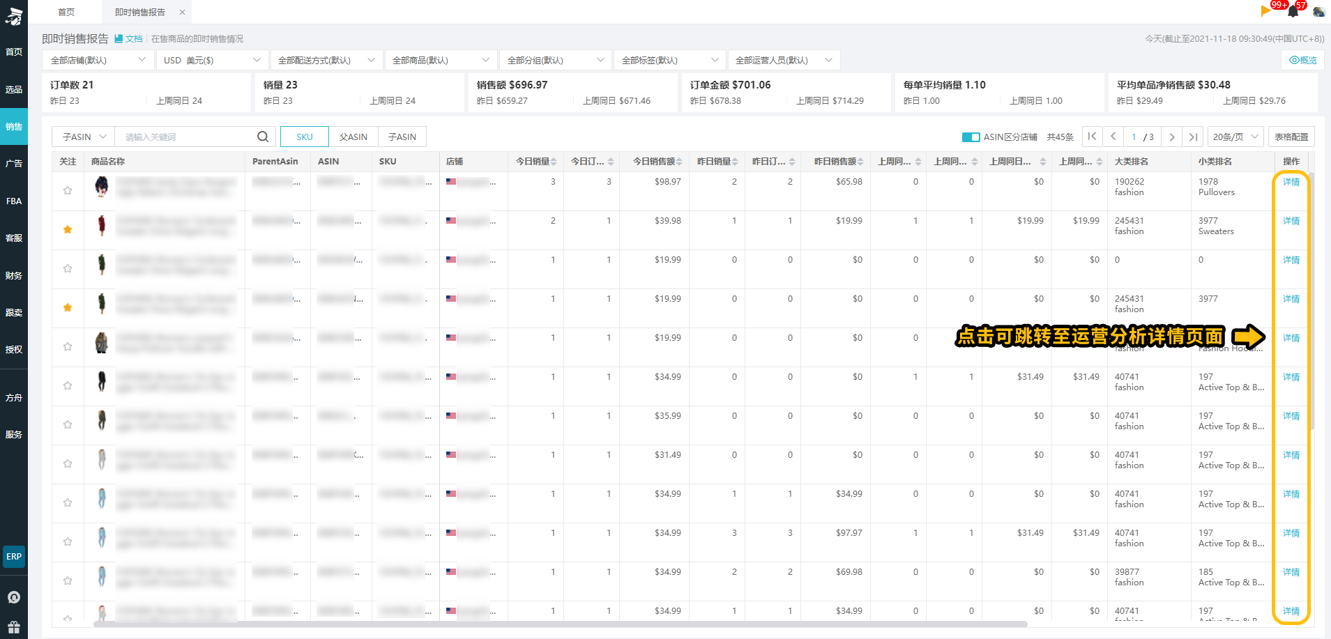
Task: Expand the 全部店铺(默认) dropdown
Action: (98, 60)
